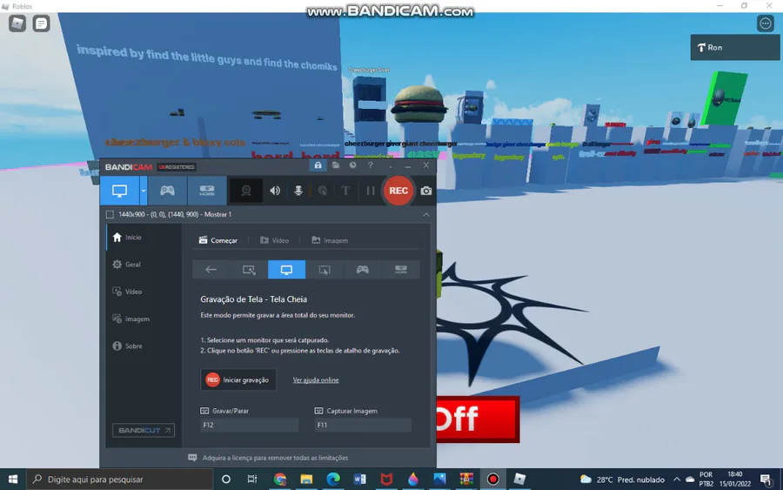Open Microsoft Word from taskbar
Viewport: 783px width, 490px height.
coord(359,480)
